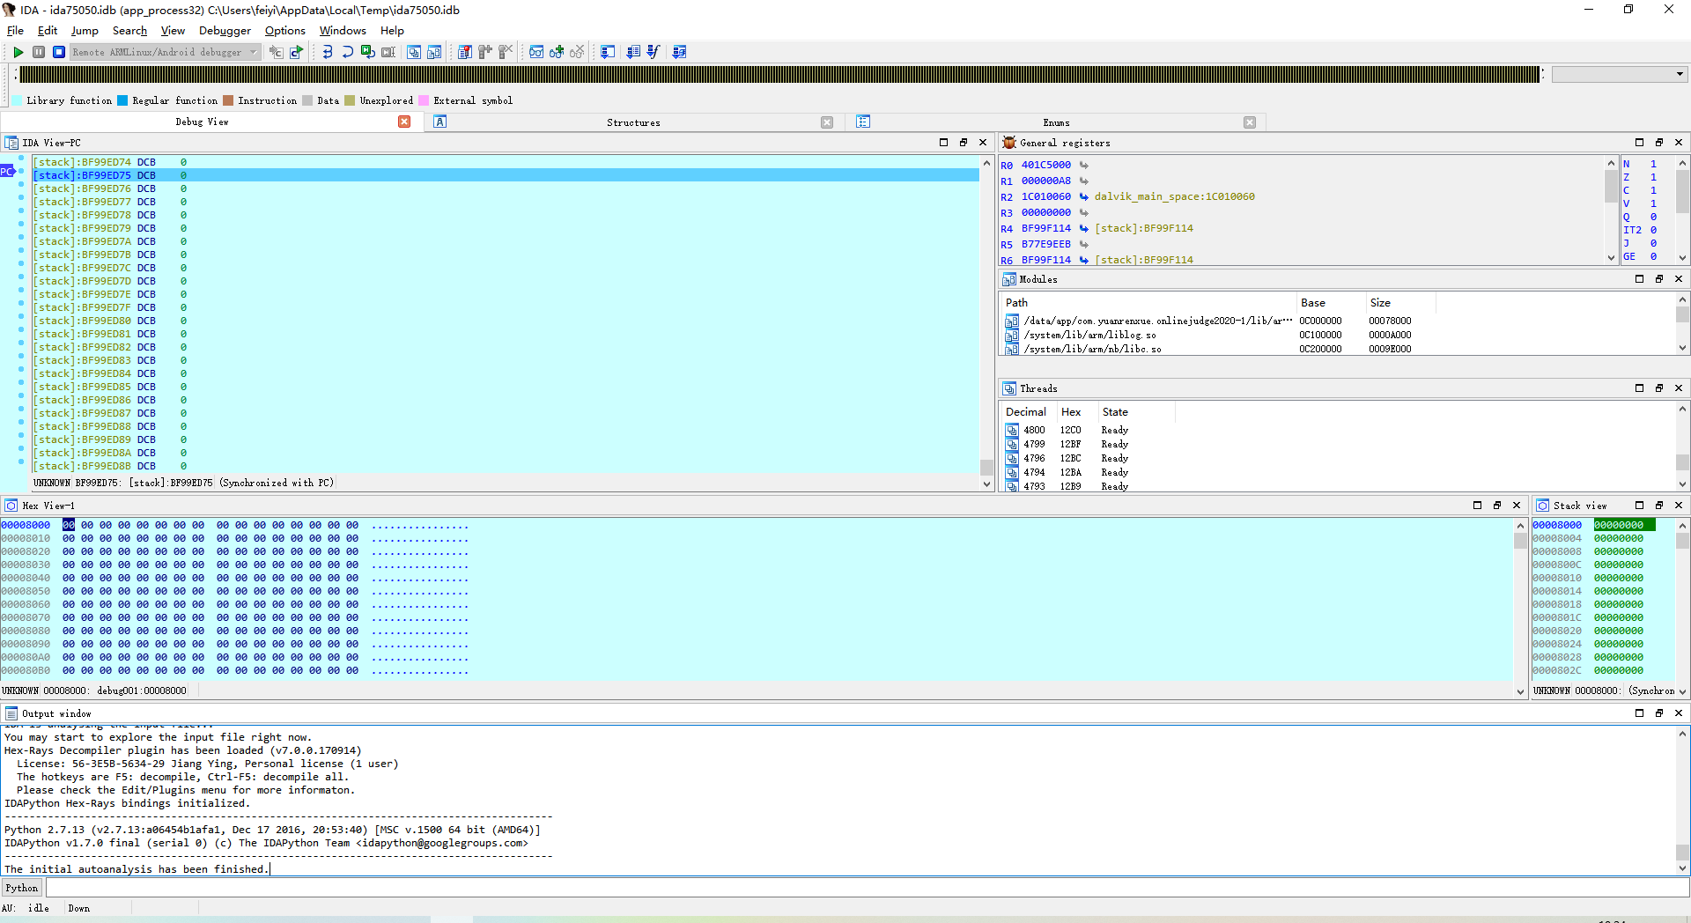This screenshot has width=1691, height=923.
Task: Terminate the debugged process with stop icon
Action: [59, 52]
